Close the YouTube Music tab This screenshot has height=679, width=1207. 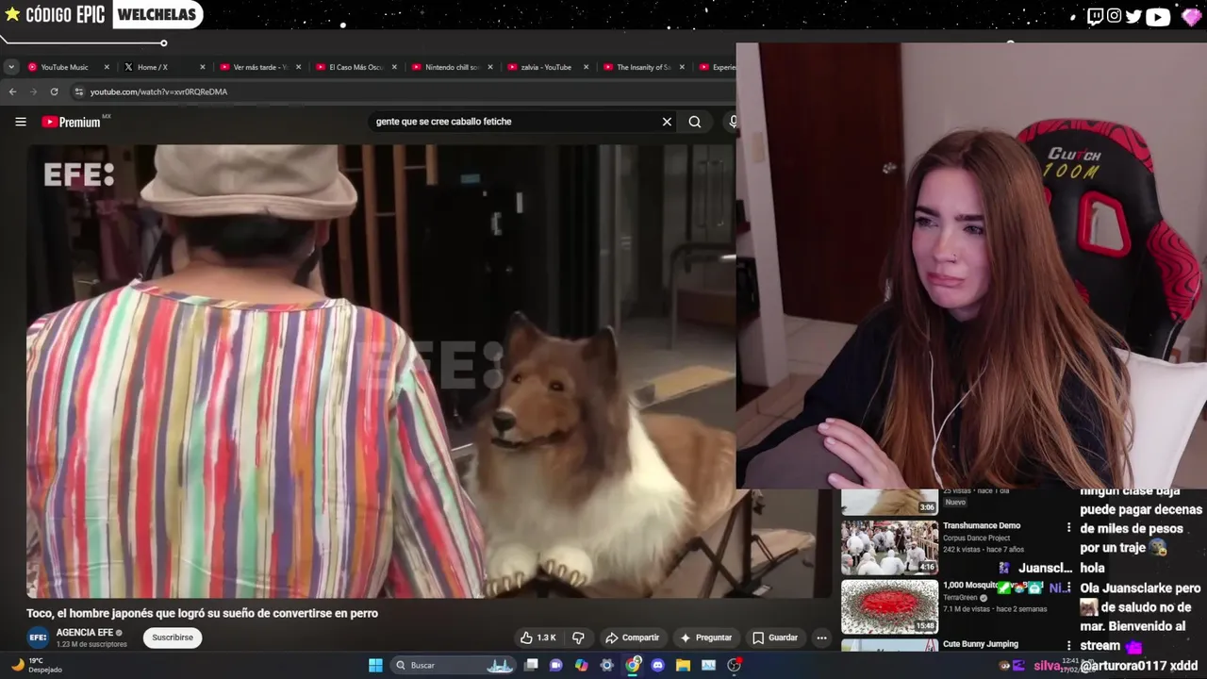[107, 67]
